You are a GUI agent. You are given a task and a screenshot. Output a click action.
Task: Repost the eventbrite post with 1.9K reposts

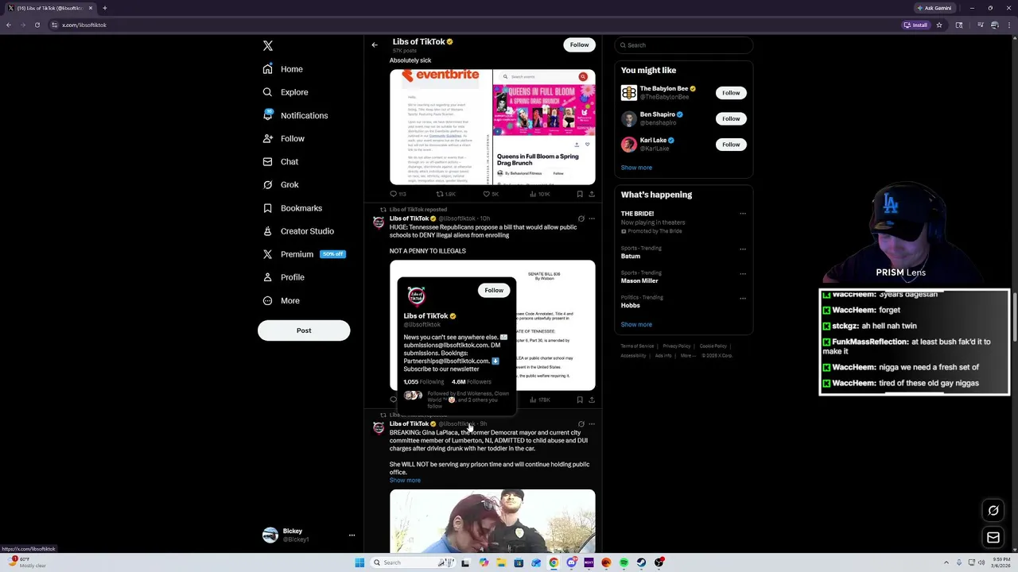click(x=446, y=194)
